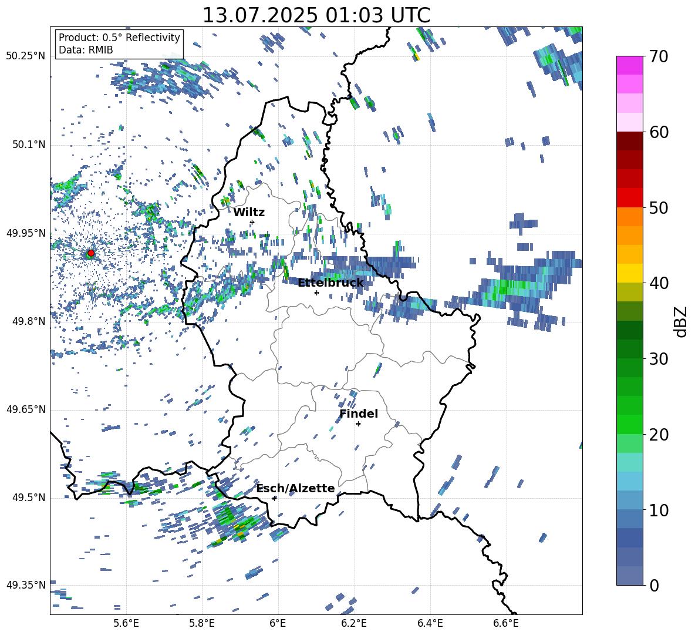Click the 5.8°E longitude label
The width and height of the screenshot is (695, 635).
click(x=202, y=623)
